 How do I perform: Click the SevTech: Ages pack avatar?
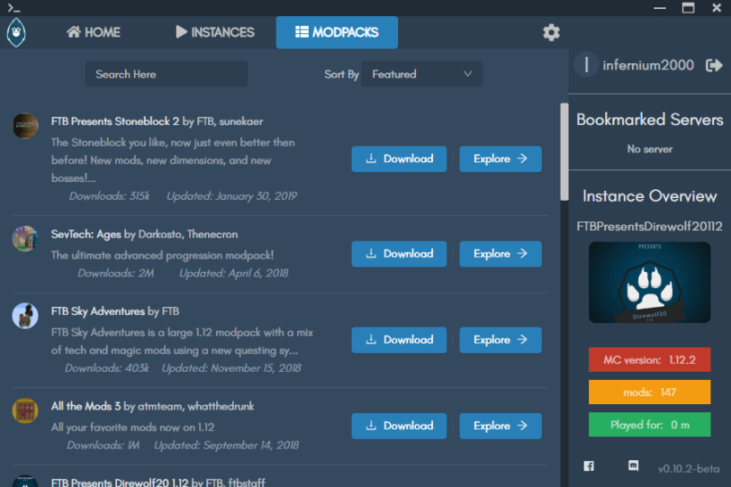point(25,239)
